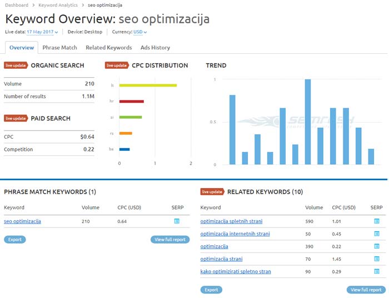Click volume 590 for optimizacija spletnih strani
Screen dimensions: 389x298
[309, 221]
